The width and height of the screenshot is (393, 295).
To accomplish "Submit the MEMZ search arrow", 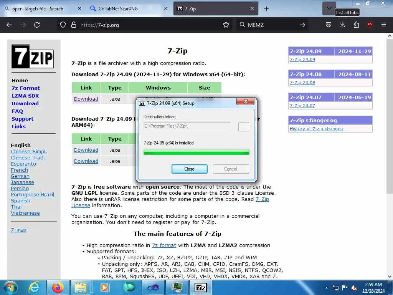I will [x=302, y=25].
